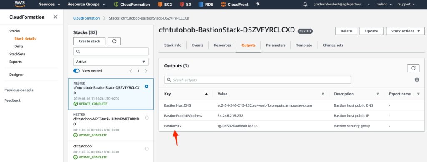This screenshot has height=162, width=427.
Task: Switch to the Parameters tab
Action: [276, 45]
